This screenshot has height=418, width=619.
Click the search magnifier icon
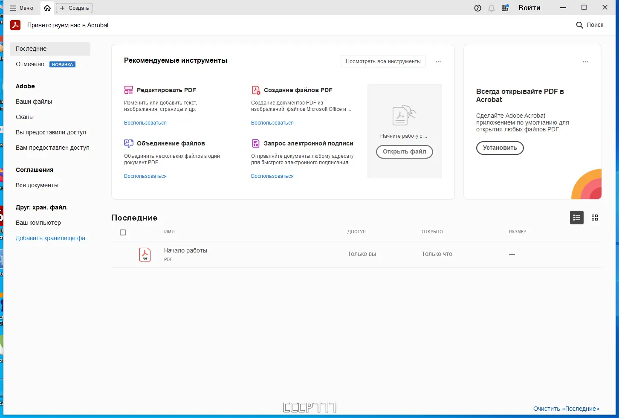tap(579, 25)
